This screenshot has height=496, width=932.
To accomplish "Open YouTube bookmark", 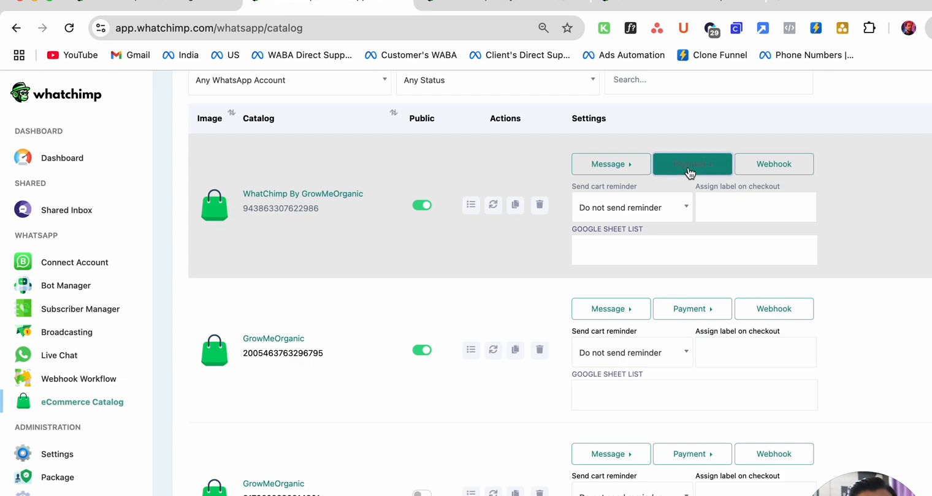I will point(72,55).
